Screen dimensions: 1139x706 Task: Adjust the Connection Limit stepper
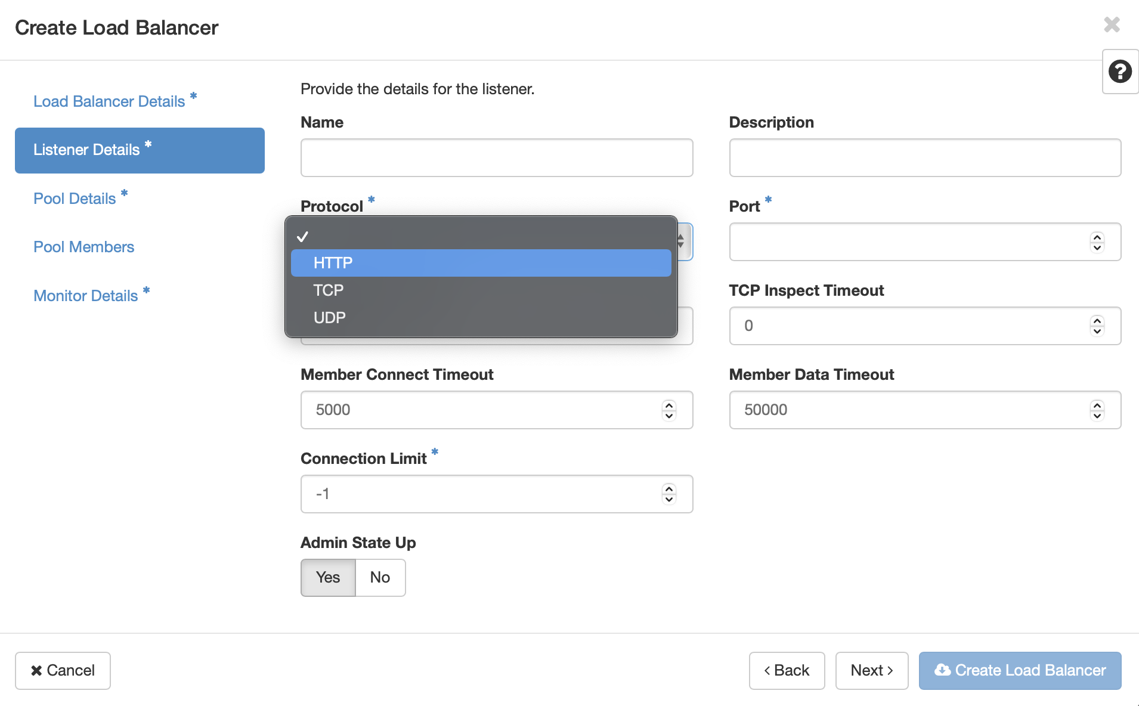[669, 494]
